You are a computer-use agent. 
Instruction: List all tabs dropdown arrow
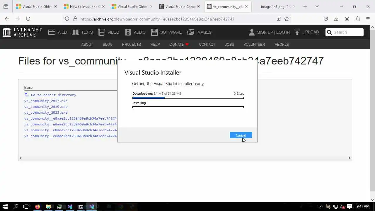(x=317, y=6)
